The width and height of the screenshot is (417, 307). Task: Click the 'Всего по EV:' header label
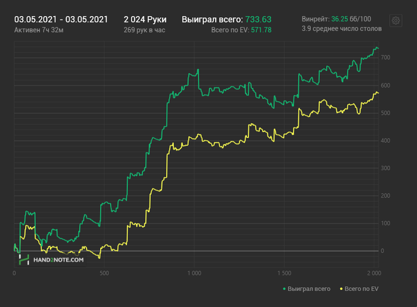(231, 30)
